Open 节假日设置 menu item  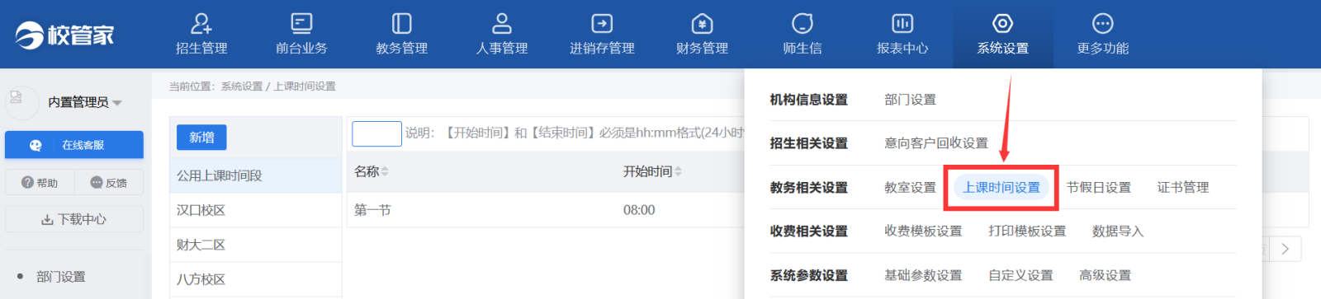1099,188
